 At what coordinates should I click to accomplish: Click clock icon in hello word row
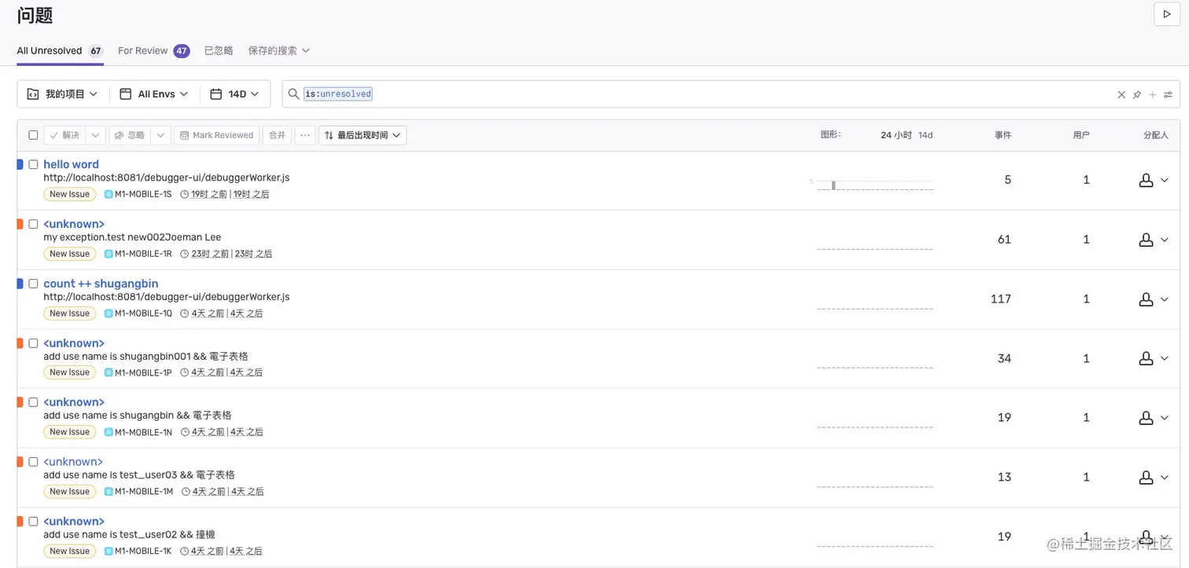click(185, 194)
